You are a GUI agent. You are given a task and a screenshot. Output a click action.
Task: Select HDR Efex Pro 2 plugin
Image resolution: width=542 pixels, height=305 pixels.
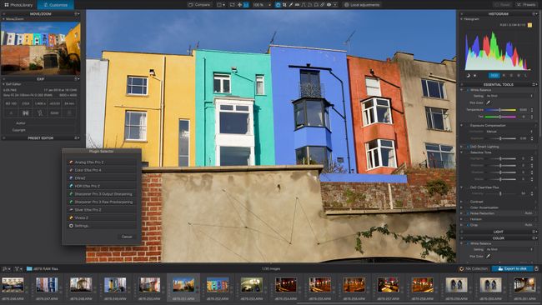tap(101, 186)
